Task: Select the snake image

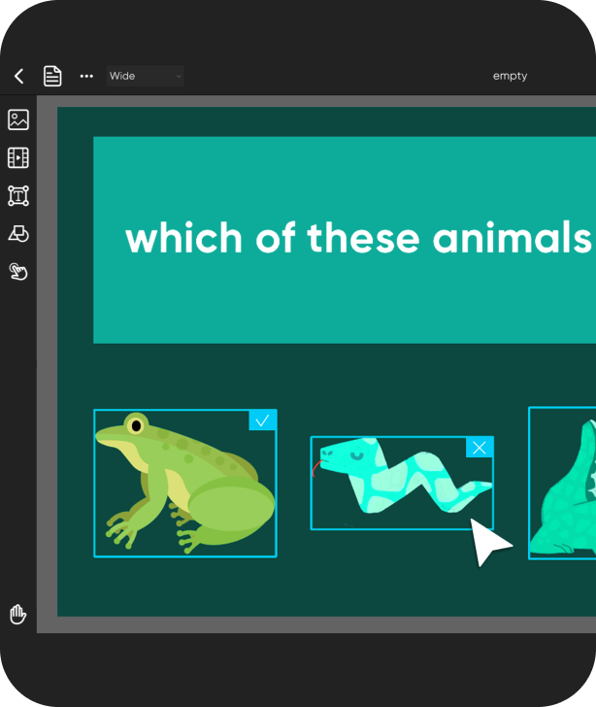Action: coord(402,483)
